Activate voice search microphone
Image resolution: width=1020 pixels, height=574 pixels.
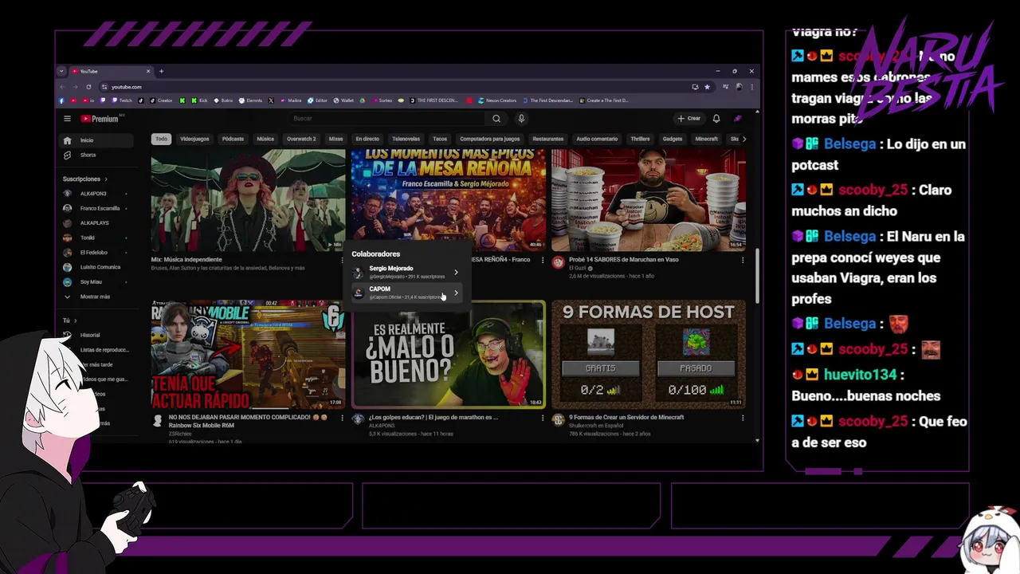point(521,119)
